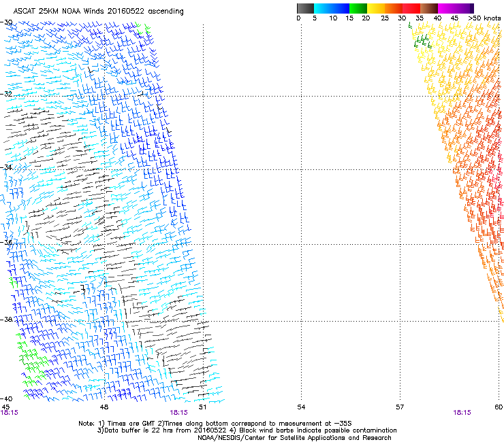The height and width of the screenshot is (442, 504).
Task: Pick the red 30-35 knots color bar segment
Action: click(411, 8)
